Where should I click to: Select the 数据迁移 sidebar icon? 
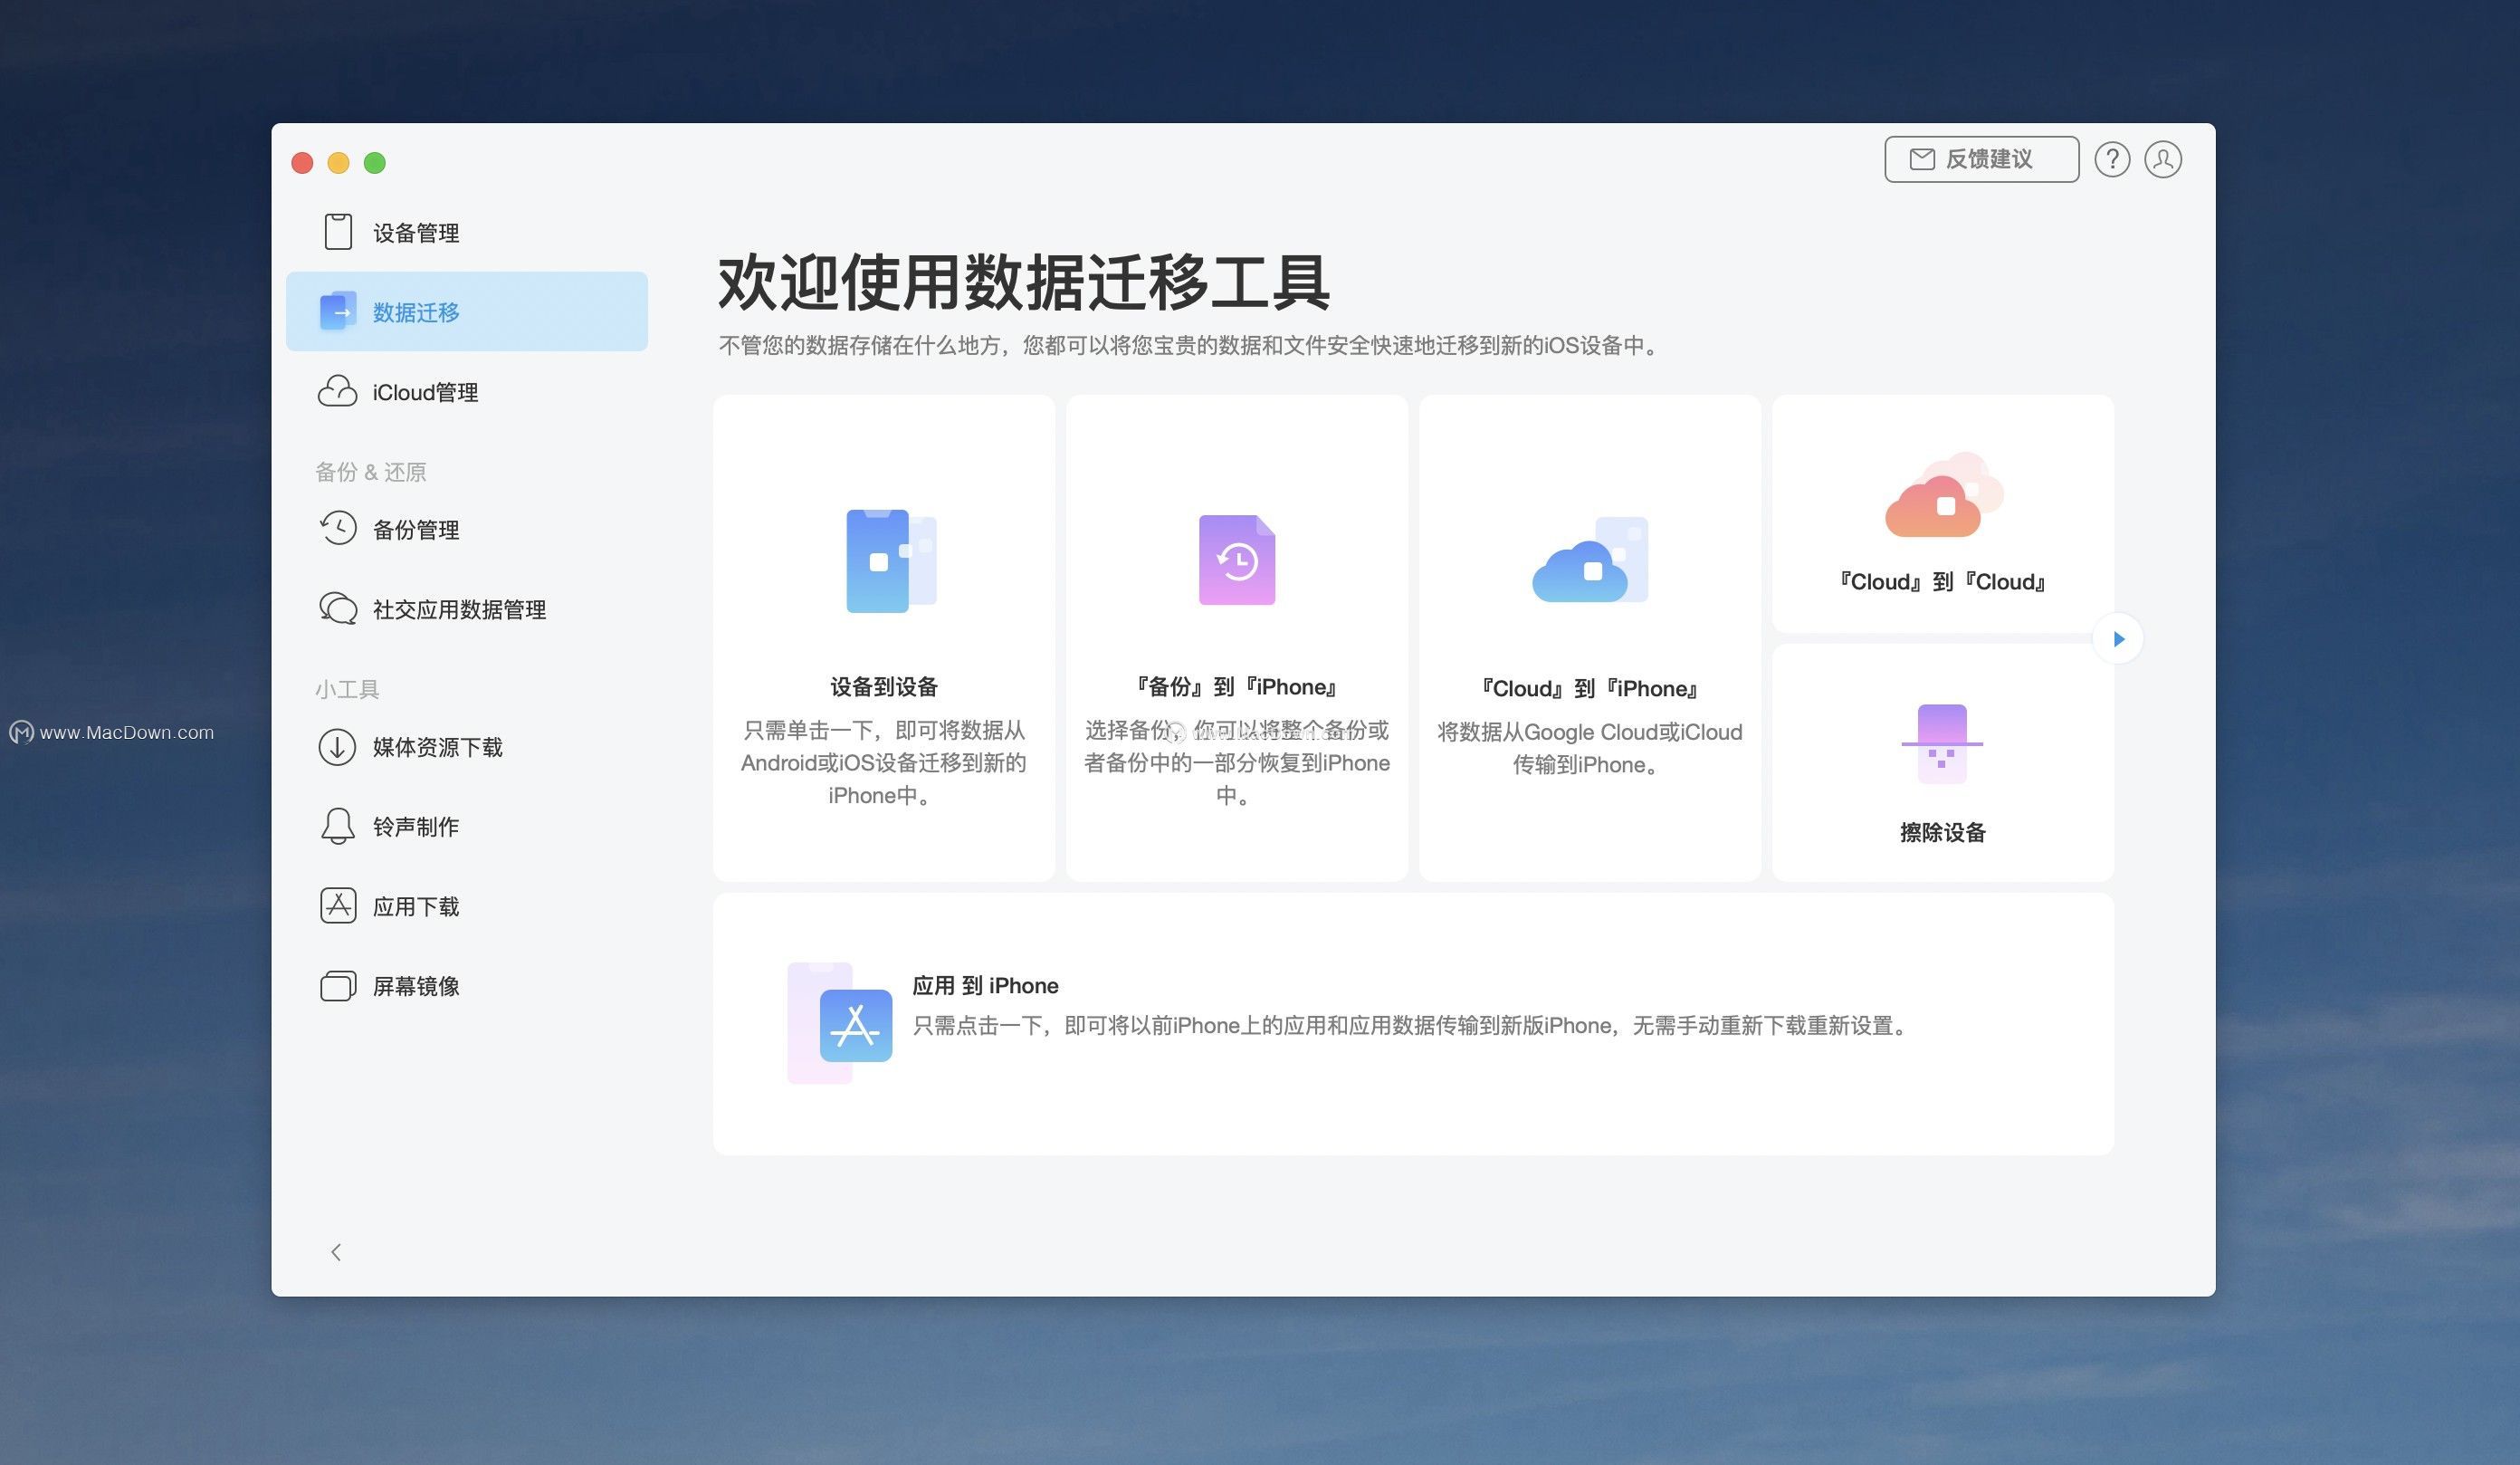pos(338,311)
